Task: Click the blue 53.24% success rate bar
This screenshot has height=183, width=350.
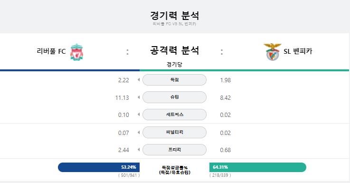Action: (99, 167)
